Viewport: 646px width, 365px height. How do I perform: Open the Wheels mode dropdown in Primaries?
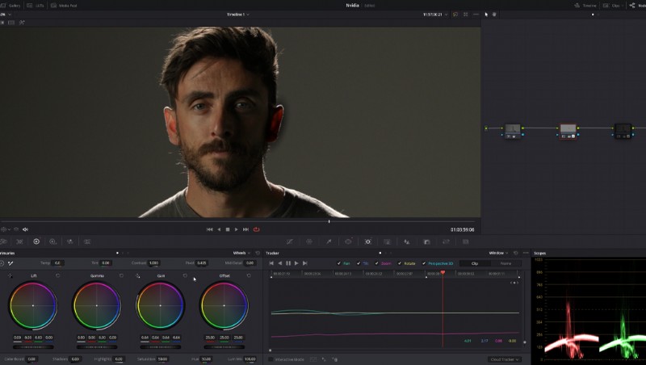241,253
